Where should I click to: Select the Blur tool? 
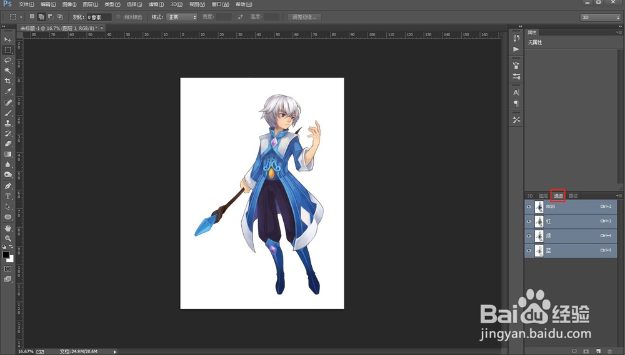coord(7,165)
